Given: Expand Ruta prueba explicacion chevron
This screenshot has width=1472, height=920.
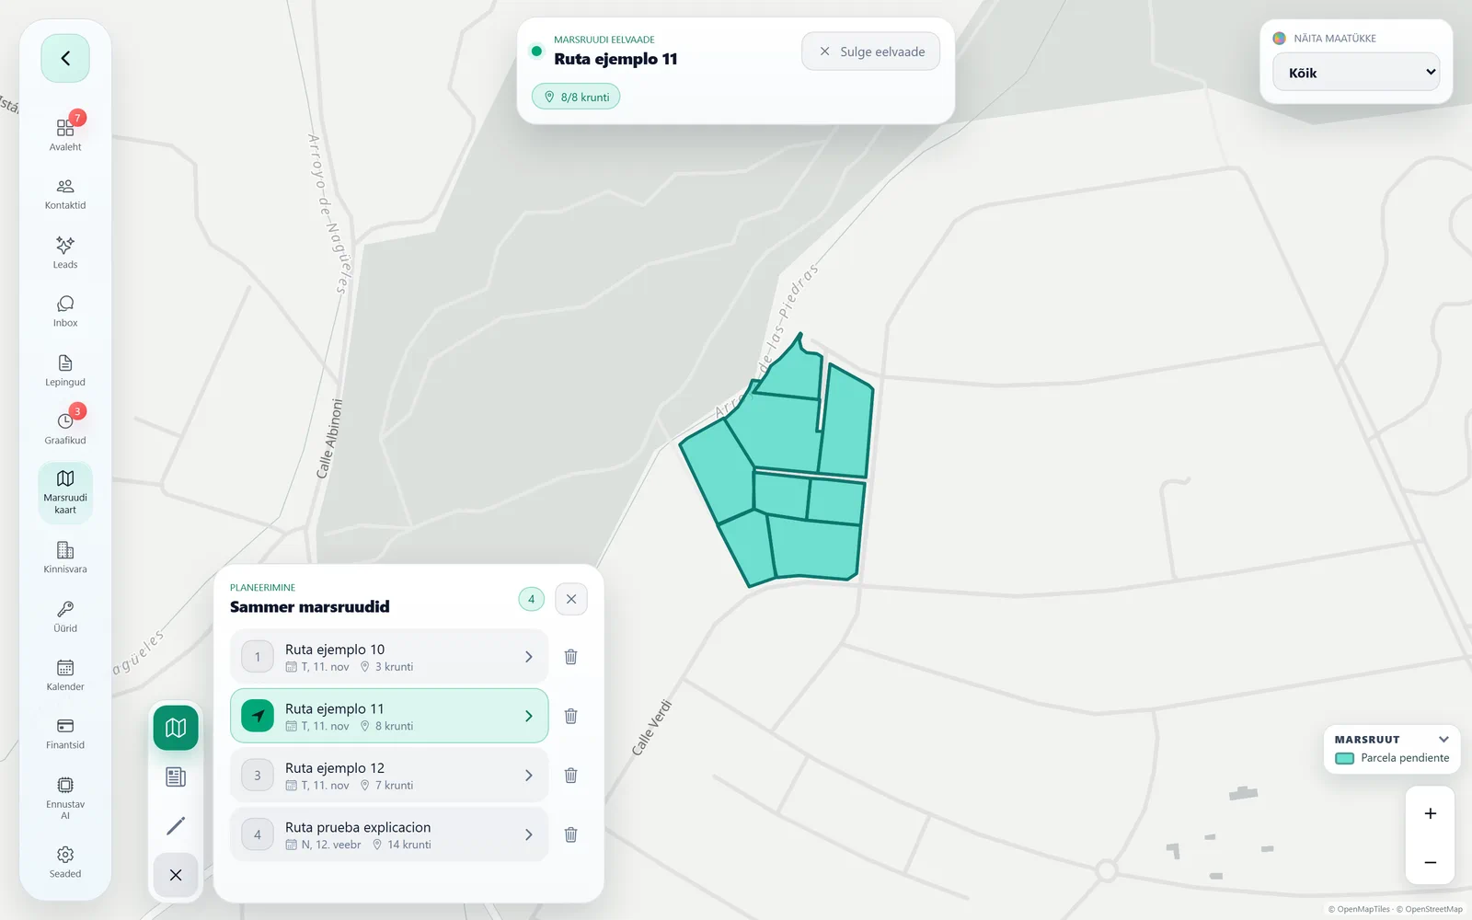Looking at the screenshot, I should [528, 834].
